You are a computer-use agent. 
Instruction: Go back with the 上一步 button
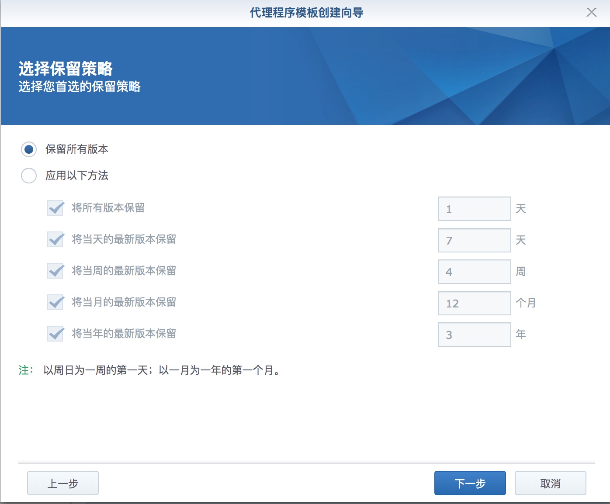[x=63, y=483]
